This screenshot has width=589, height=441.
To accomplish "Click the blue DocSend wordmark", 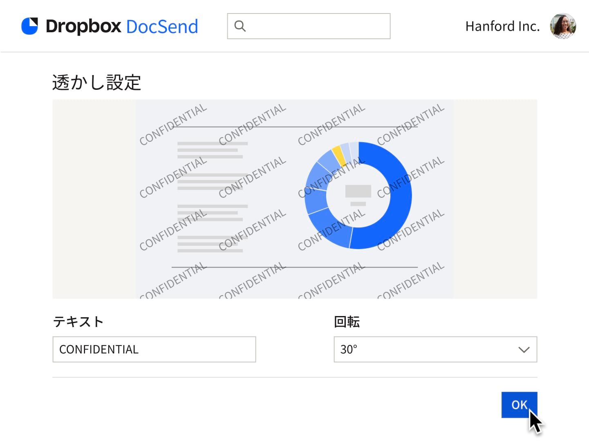I will [162, 27].
